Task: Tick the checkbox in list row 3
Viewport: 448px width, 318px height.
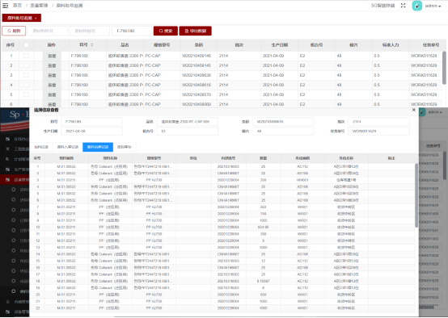Action: 26,75
